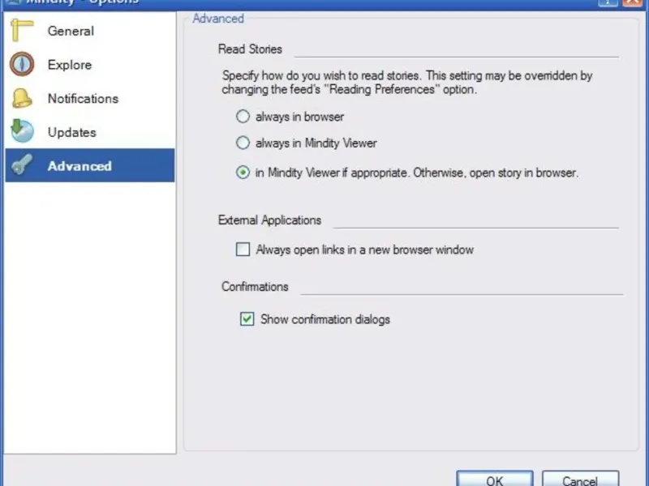This screenshot has width=649, height=486.
Task: Click the Explore compass icon
Action: [x=22, y=64]
